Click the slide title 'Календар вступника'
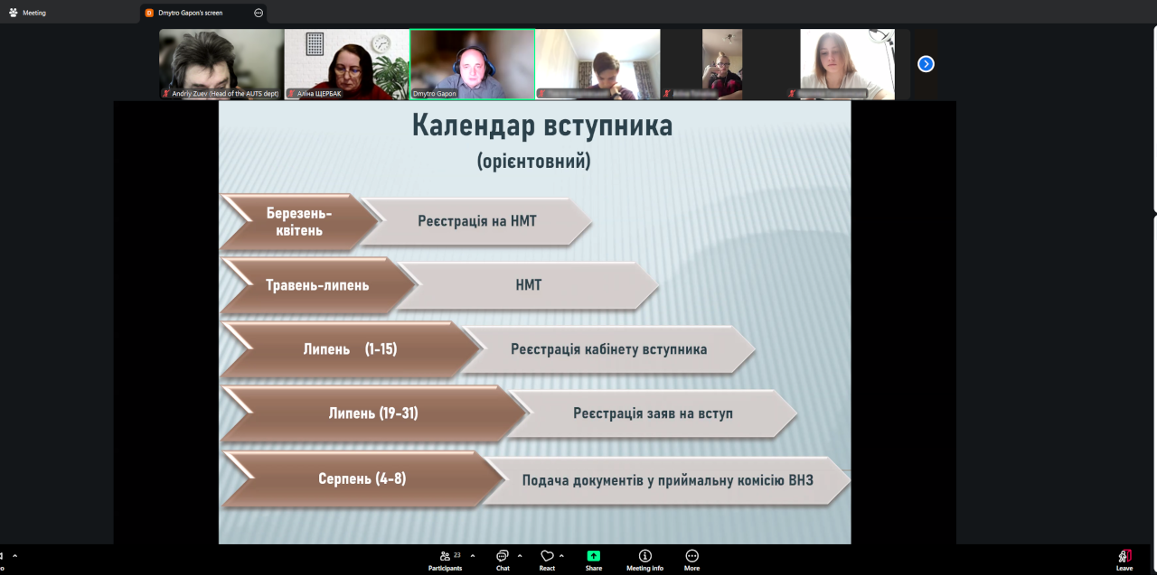The image size is (1157, 575). [x=542, y=125]
